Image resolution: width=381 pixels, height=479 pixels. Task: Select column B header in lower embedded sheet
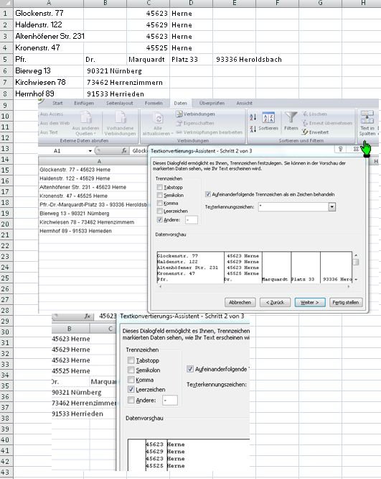pos(70,329)
